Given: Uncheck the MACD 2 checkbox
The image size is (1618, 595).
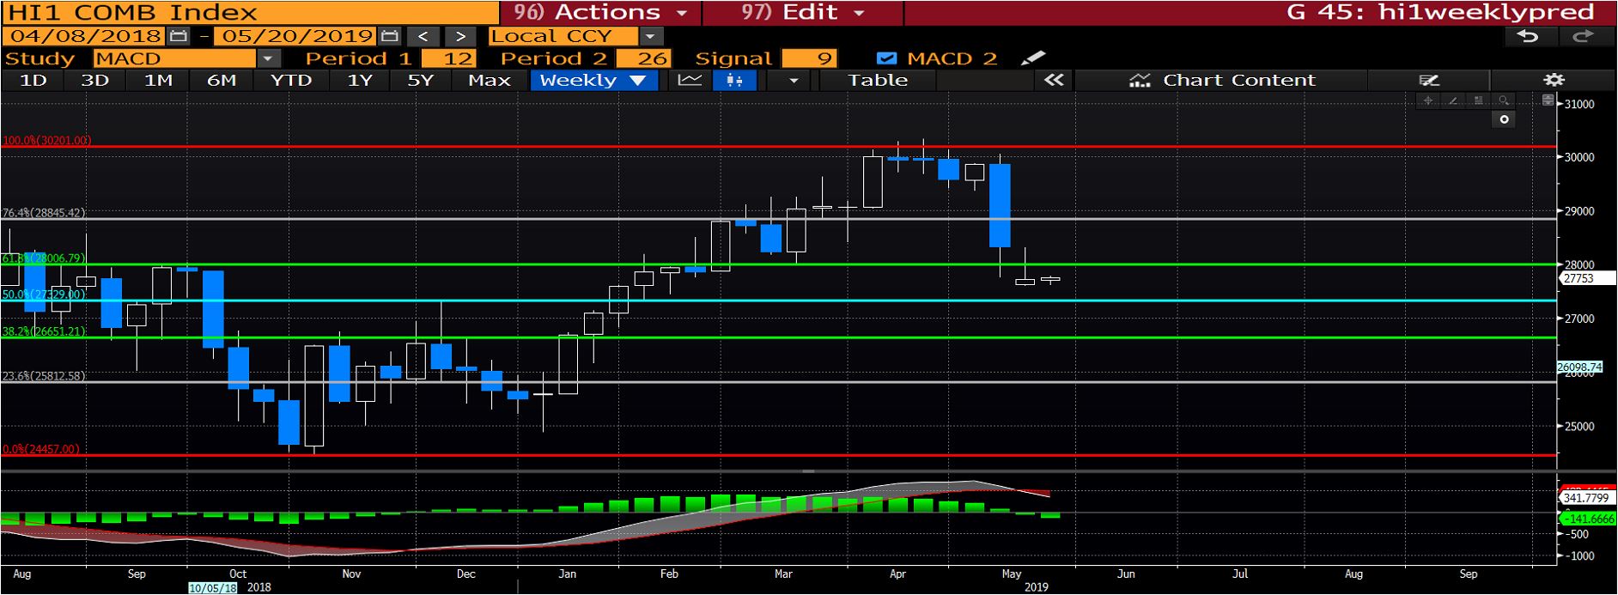Looking at the screenshot, I should (x=887, y=58).
